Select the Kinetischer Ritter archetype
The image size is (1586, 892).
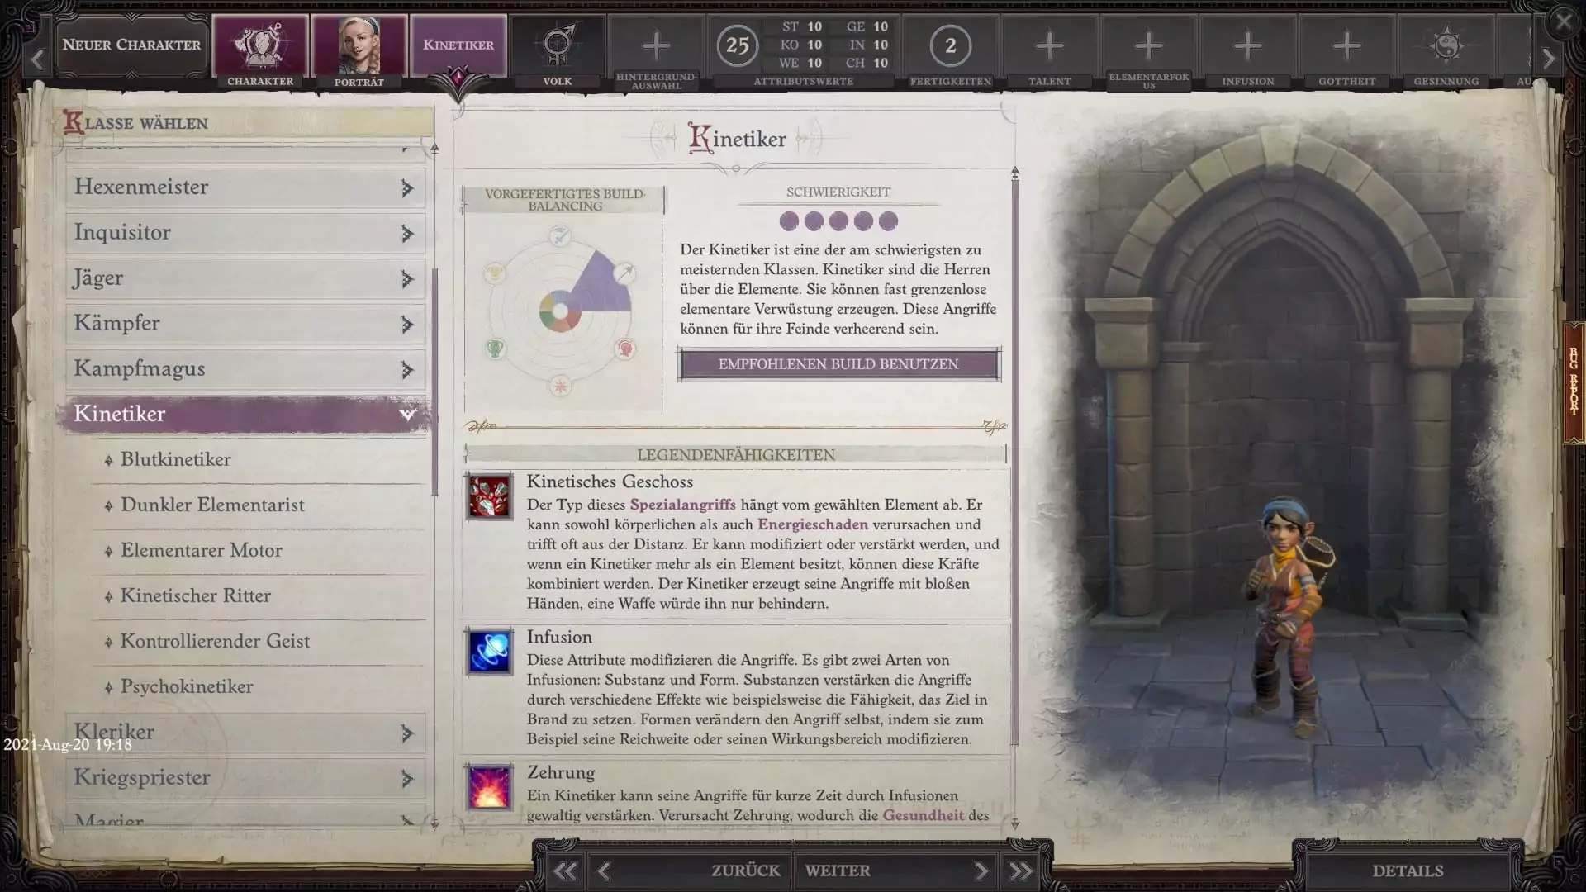pyautogui.click(x=259, y=596)
